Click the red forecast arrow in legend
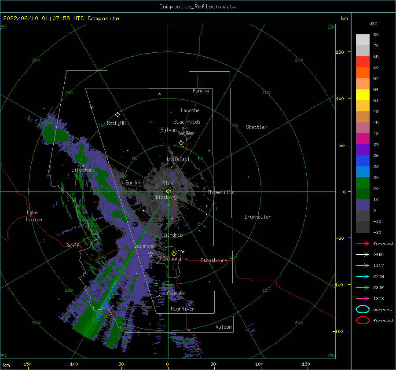396x370 pixels. [x=363, y=243]
